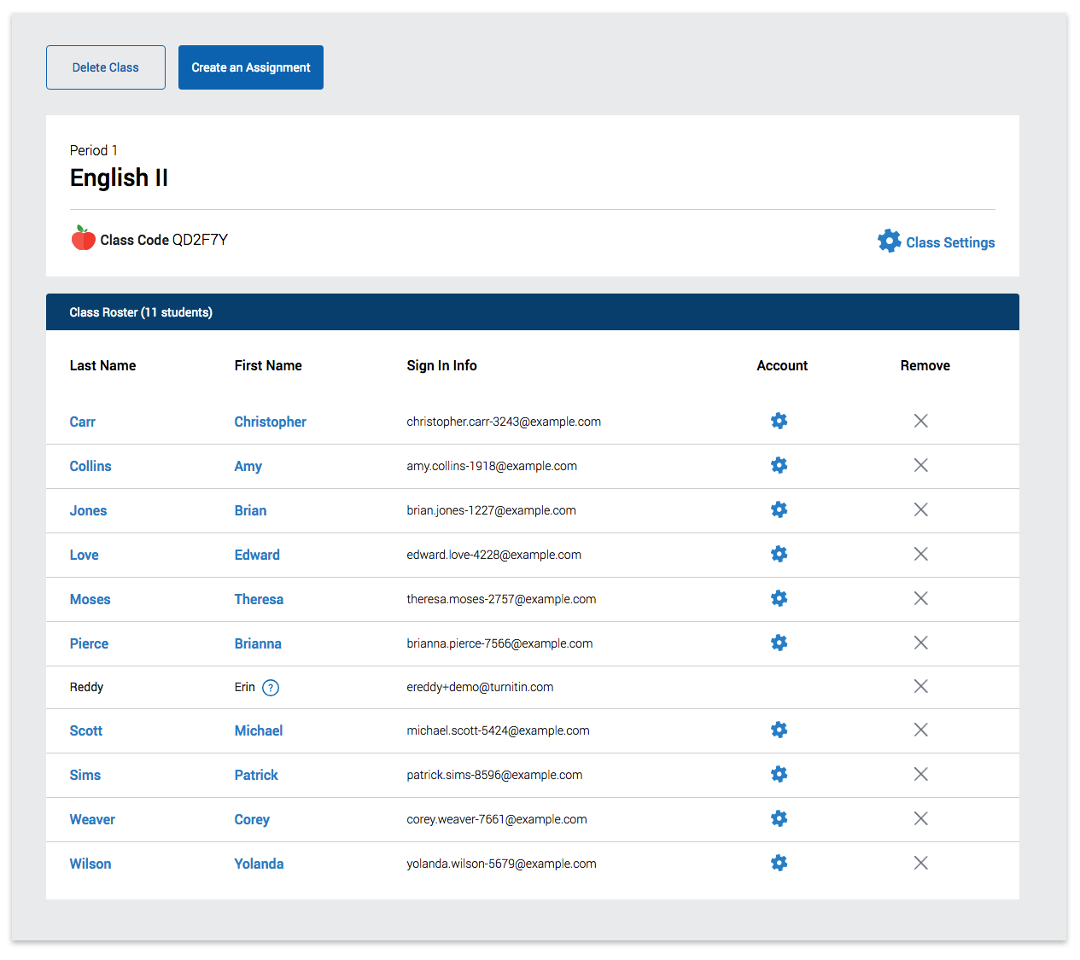Remove Erin Reddy from the roster
The width and height of the screenshot is (1080, 960).
tap(920, 686)
